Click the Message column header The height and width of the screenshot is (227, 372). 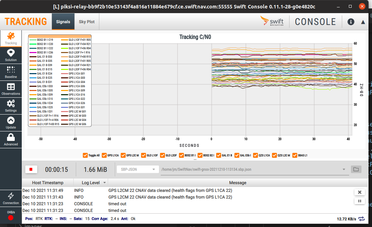click(x=238, y=183)
